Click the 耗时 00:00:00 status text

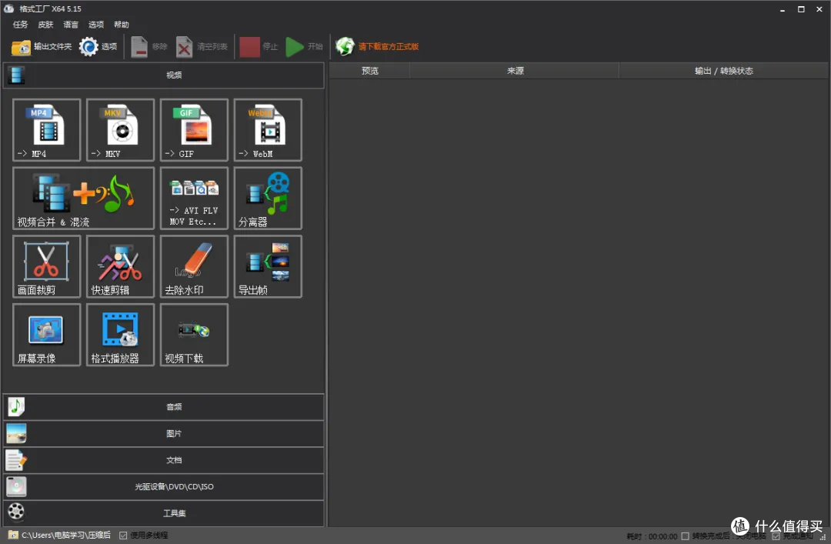(x=652, y=536)
